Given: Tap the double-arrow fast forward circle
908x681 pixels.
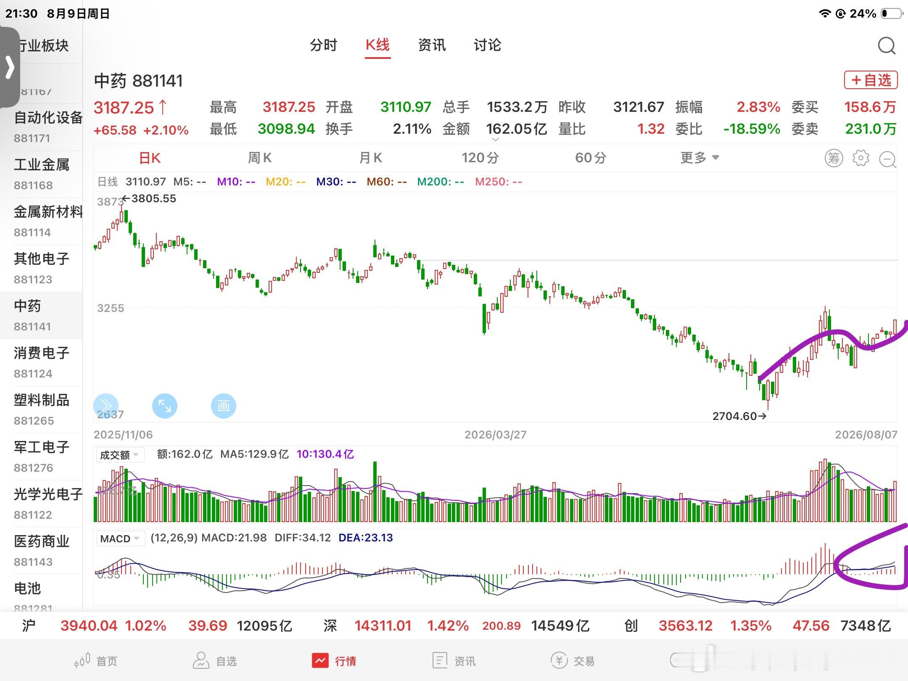Looking at the screenshot, I should 106,406.
